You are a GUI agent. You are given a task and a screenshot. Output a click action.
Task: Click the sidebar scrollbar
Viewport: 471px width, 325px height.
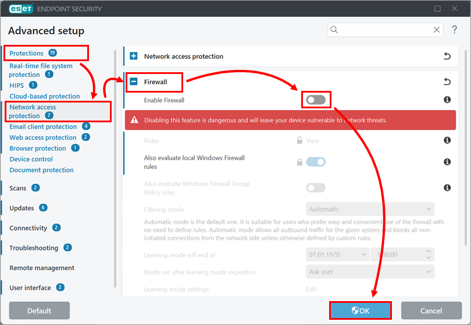[x=115, y=168]
